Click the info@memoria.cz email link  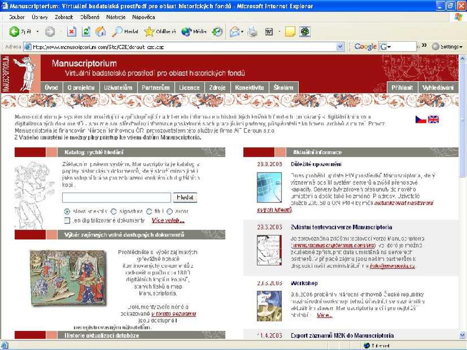point(392,266)
